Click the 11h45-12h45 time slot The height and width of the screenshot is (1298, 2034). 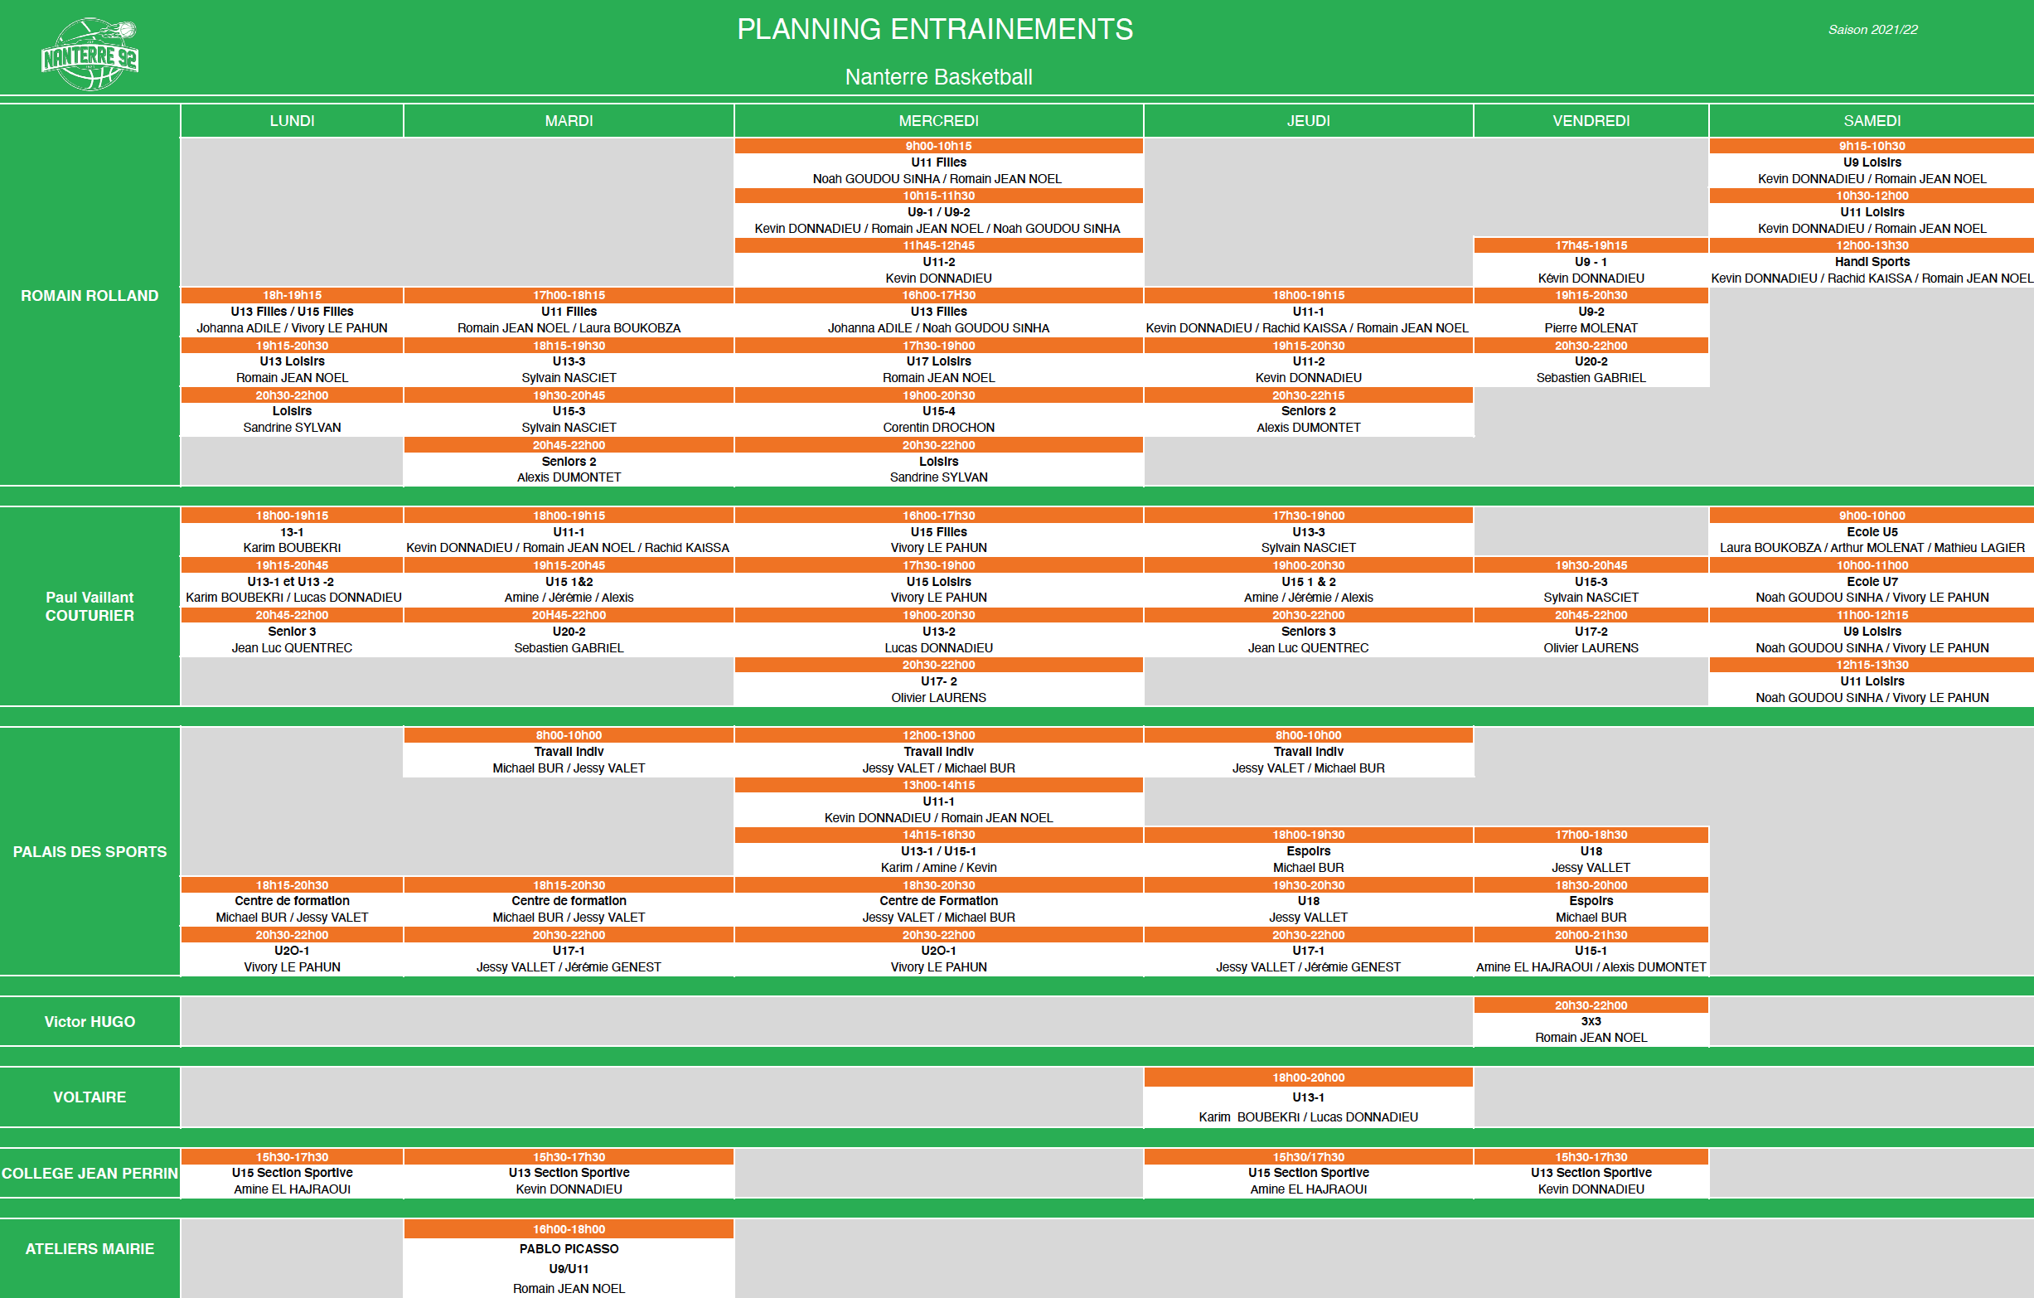(x=938, y=245)
